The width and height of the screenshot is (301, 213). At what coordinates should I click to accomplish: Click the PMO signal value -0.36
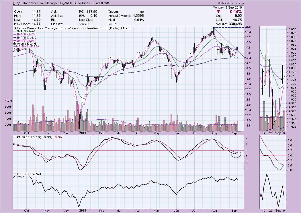point(57,137)
